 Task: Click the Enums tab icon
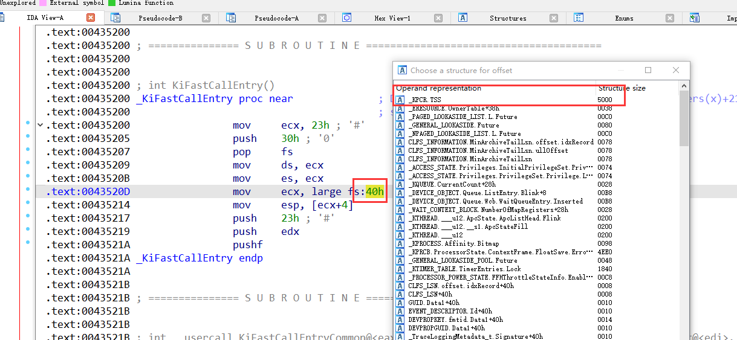pyautogui.click(x=579, y=18)
